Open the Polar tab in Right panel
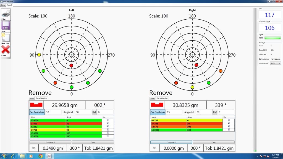Screen dimensions: 283x159 click(x=152, y=98)
